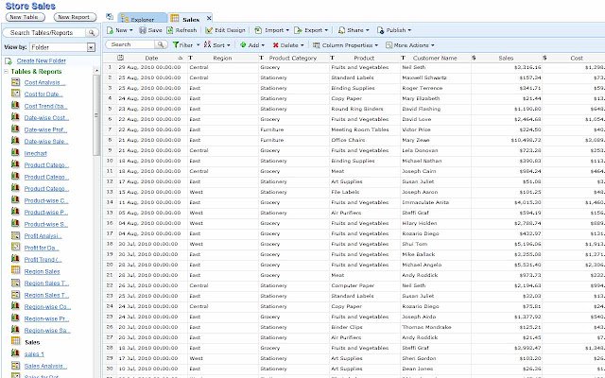Click the Save toolbar icon

pos(143,30)
